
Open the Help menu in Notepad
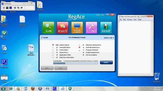140,19
